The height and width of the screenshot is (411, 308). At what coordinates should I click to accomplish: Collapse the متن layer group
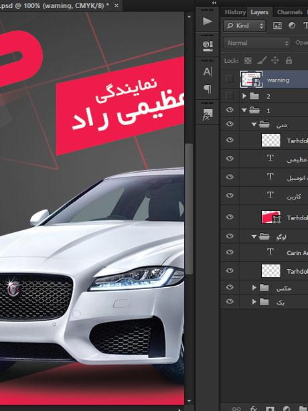pos(254,125)
